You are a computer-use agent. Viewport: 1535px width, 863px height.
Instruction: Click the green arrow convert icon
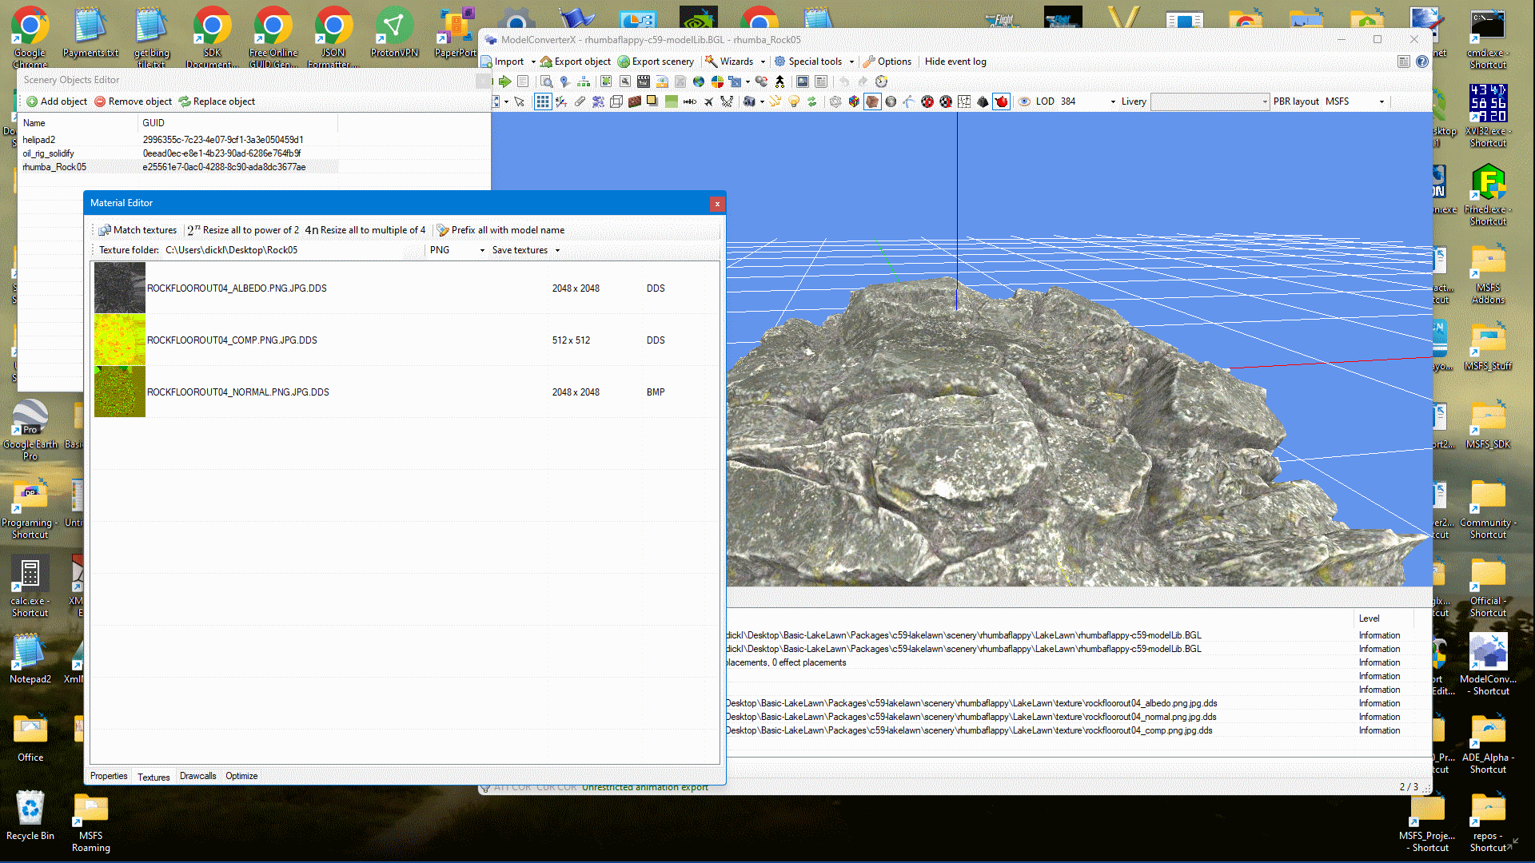click(x=504, y=82)
